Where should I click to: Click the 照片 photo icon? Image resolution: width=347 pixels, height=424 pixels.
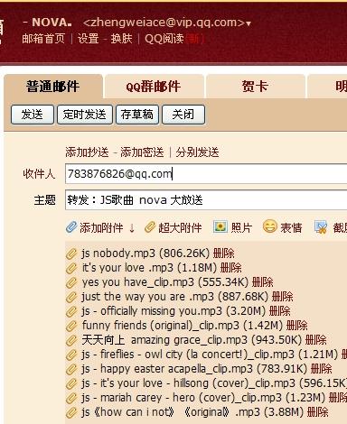220,226
